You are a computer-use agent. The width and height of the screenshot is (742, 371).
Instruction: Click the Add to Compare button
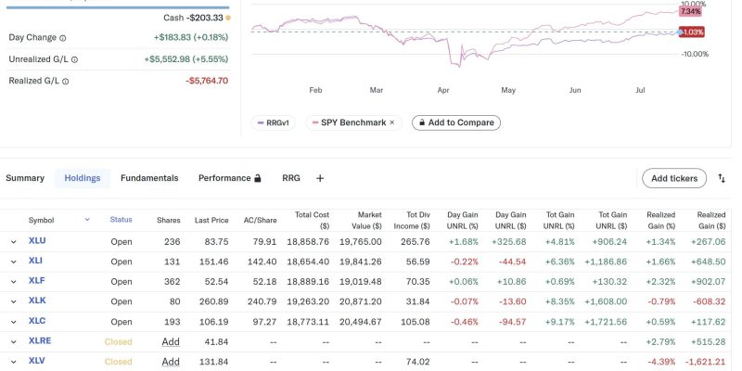tap(455, 122)
